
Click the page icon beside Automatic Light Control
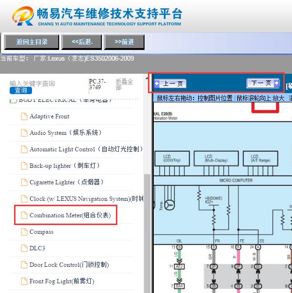[24, 149]
